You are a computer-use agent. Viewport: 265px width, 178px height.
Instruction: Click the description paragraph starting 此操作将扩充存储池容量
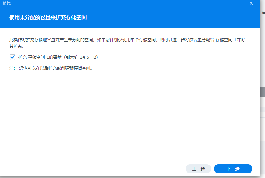pyautogui.click(x=127, y=43)
